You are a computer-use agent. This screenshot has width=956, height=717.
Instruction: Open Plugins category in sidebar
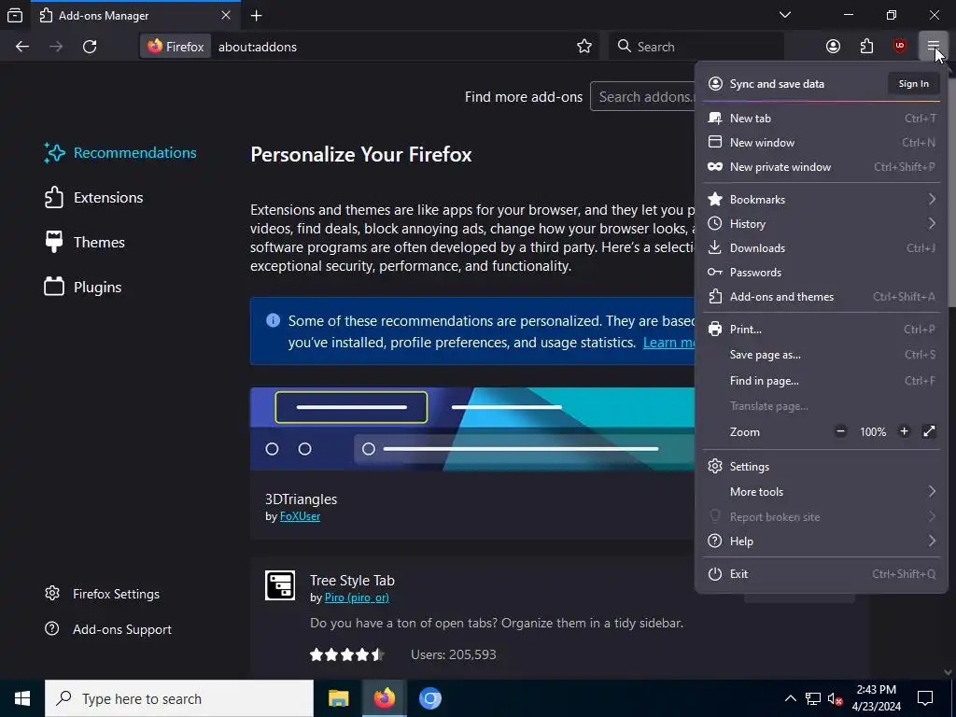click(83, 288)
